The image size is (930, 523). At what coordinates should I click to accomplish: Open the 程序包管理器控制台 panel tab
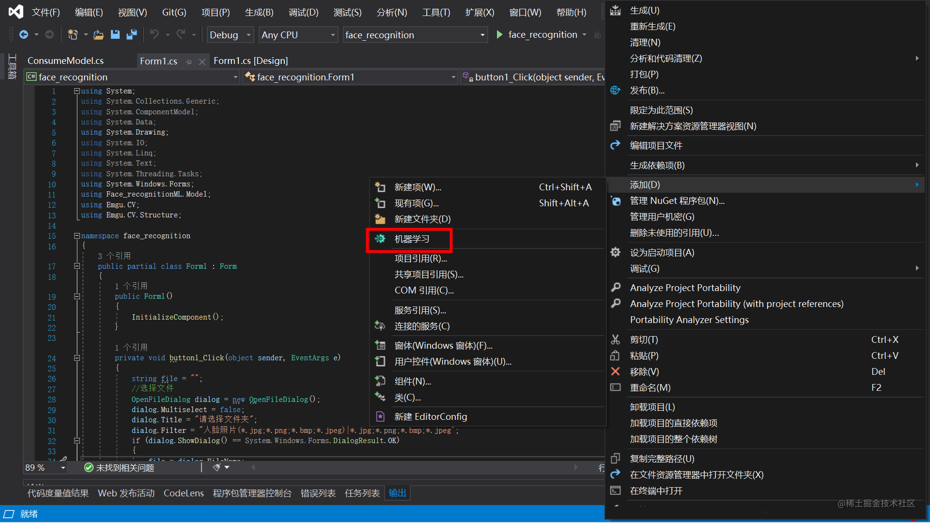click(252, 493)
